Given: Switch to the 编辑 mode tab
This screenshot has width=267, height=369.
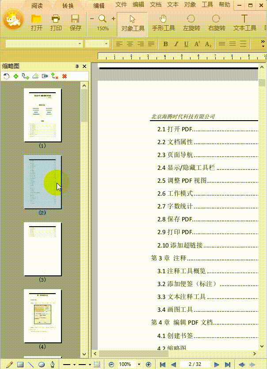Looking at the screenshot, I should click(99, 6).
